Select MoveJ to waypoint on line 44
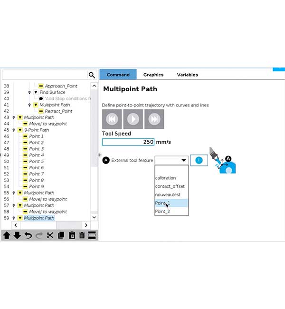The height and width of the screenshot is (309, 285). pyautogui.click(x=48, y=124)
